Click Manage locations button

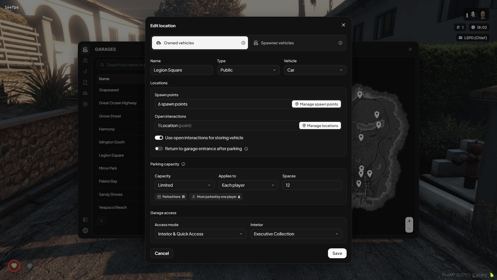pos(320,125)
